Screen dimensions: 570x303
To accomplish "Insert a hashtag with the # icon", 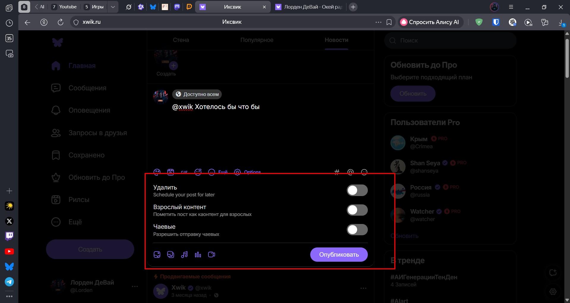I will (x=337, y=172).
